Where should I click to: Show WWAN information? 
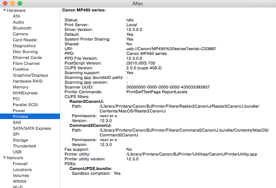click(19, 181)
